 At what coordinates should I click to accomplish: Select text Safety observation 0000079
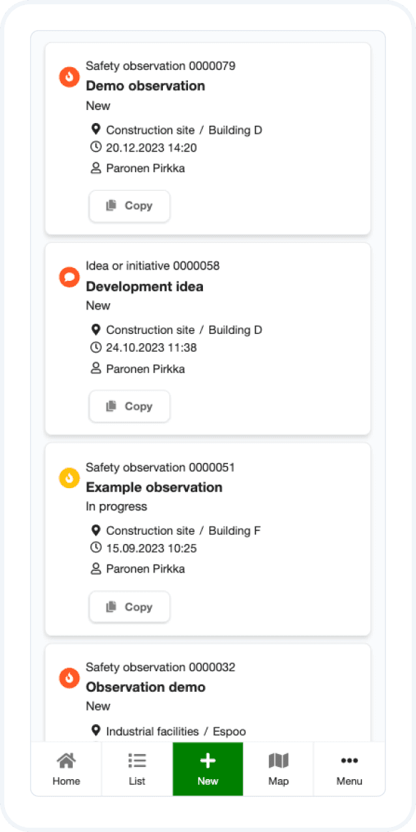point(161,66)
